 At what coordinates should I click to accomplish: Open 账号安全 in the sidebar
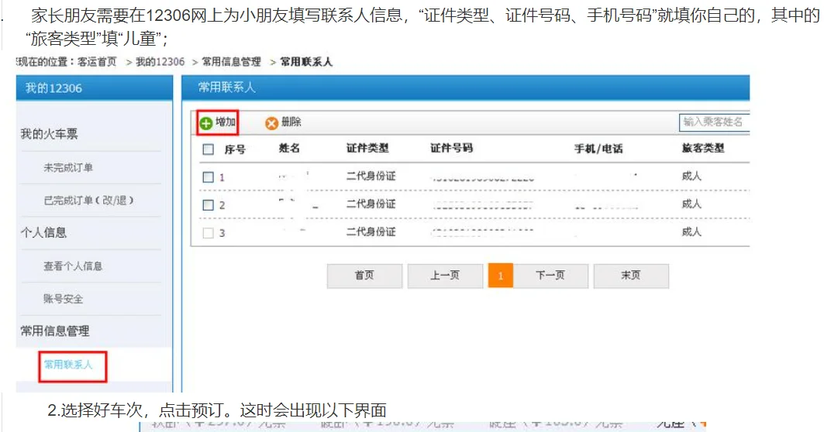(64, 299)
